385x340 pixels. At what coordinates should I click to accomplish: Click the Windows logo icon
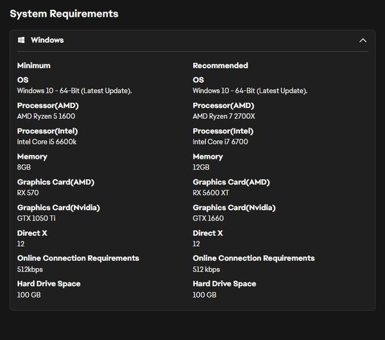(x=21, y=40)
